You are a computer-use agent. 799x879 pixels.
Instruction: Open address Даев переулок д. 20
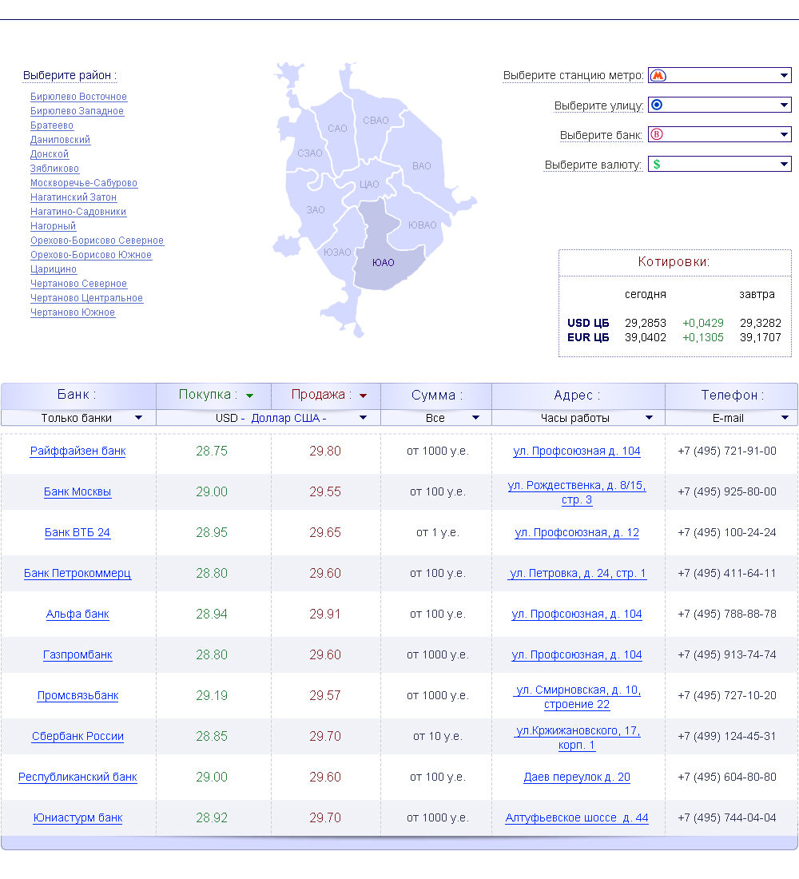tap(577, 777)
